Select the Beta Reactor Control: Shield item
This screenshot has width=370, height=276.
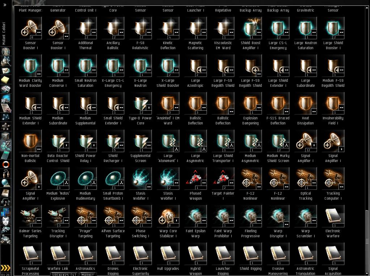[x=58, y=141]
